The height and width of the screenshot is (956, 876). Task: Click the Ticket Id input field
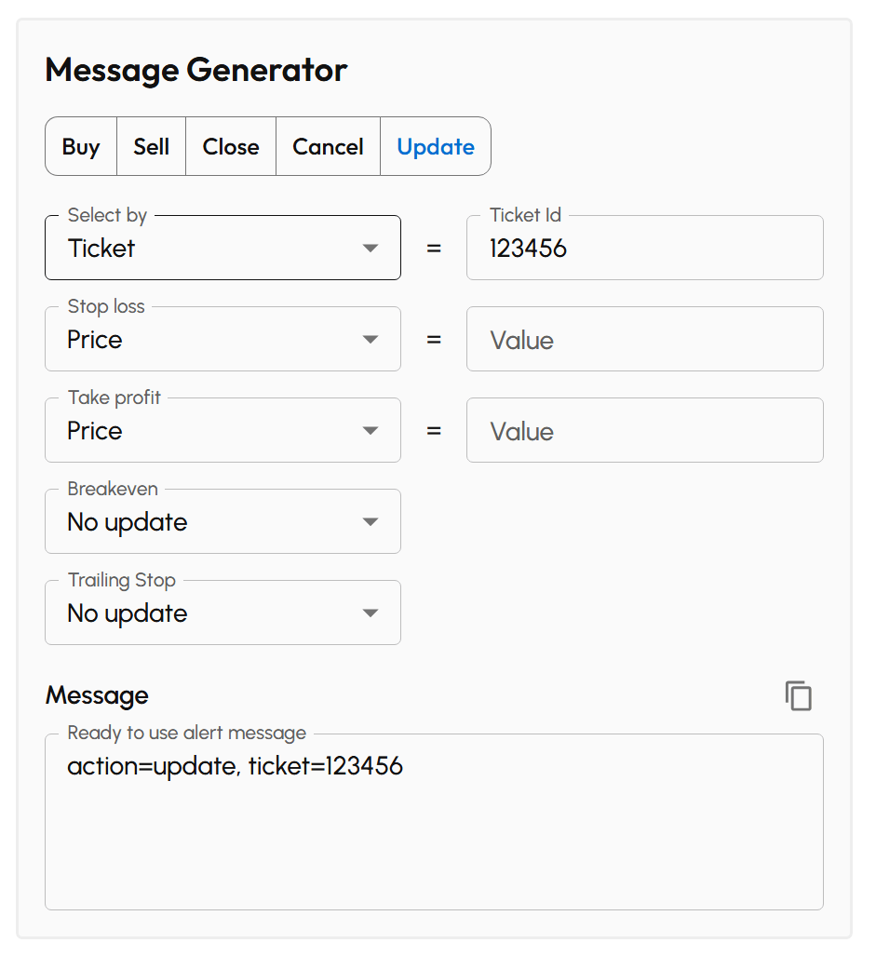point(644,248)
